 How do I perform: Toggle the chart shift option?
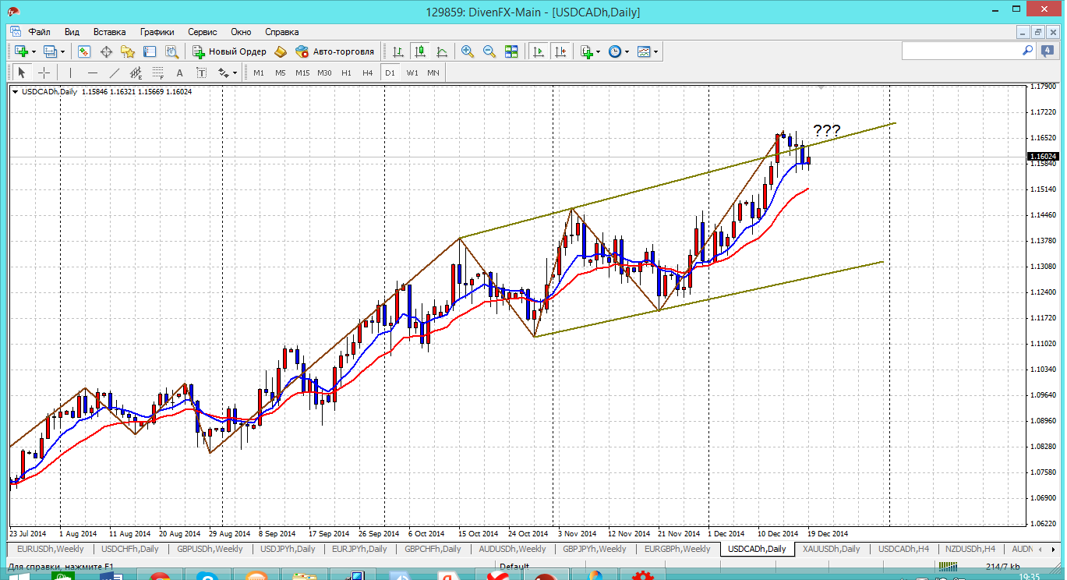(560, 51)
